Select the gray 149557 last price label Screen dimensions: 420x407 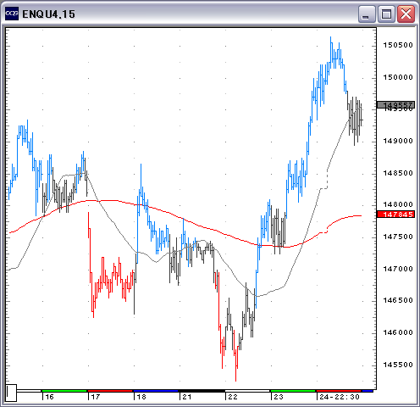395,105
